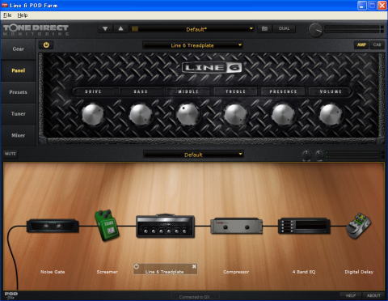Open the Default* preset dropdown
The width and height of the screenshot is (388, 301).
coord(196,29)
